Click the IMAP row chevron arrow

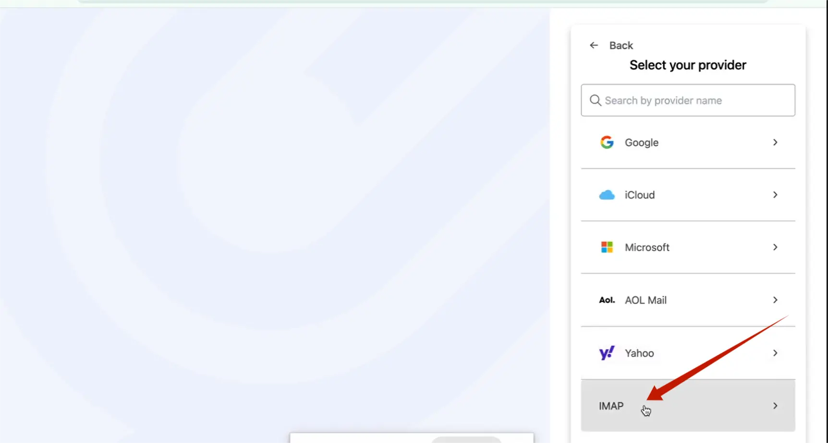pos(775,406)
